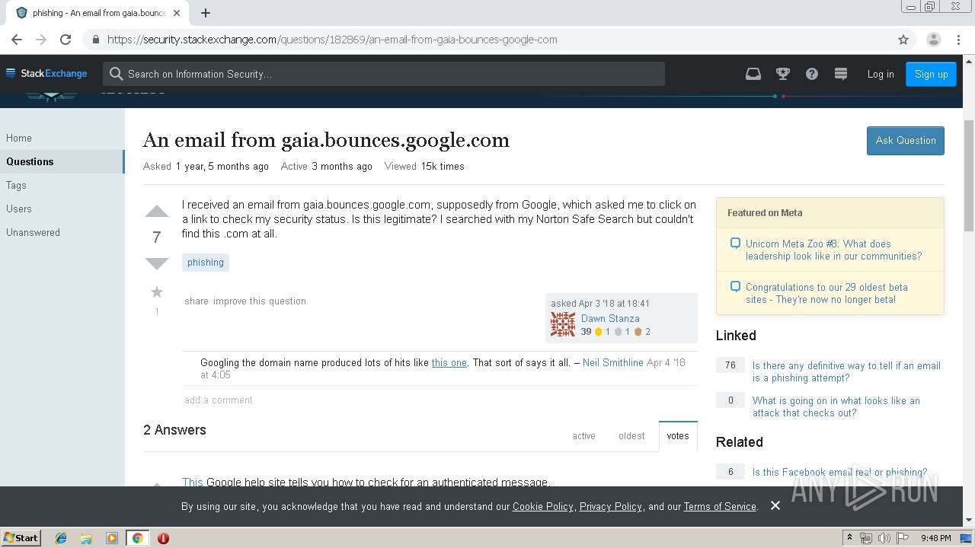
Task: Open Internet Explorer from the taskbar
Action: [x=61, y=538]
